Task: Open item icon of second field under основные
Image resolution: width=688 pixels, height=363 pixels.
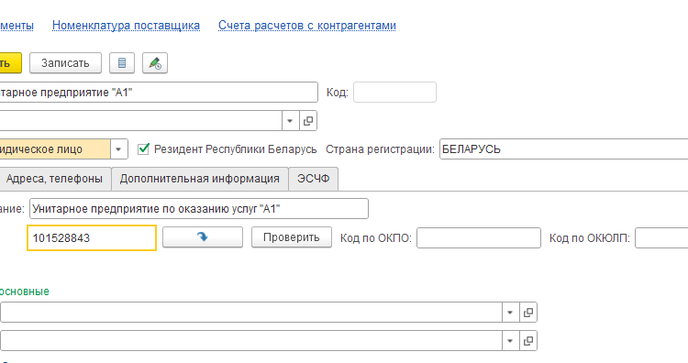Action: point(528,341)
